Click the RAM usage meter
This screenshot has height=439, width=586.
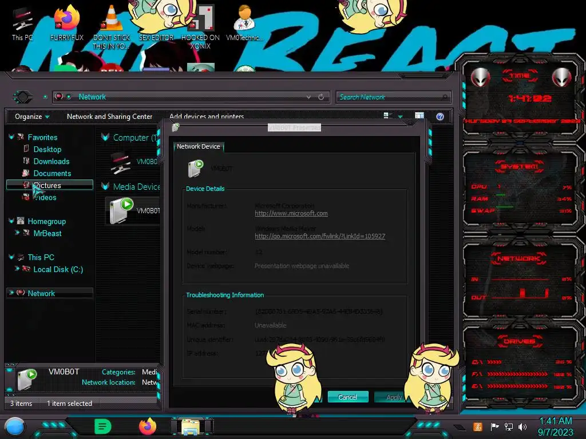click(x=521, y=198)
